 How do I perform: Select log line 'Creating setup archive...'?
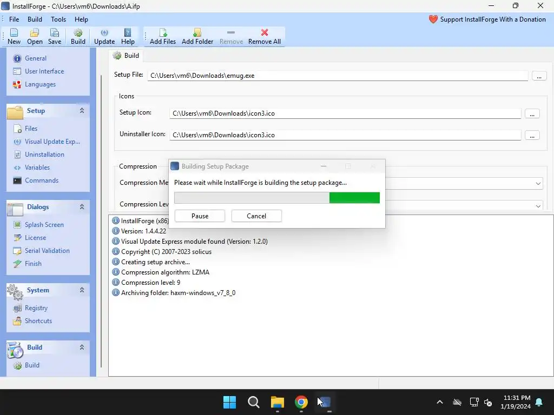point(151,262)
